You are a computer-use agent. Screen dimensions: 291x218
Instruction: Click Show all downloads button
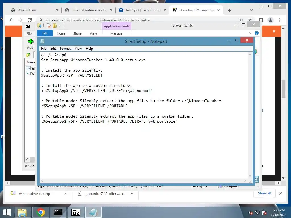(x=265, y=193)
